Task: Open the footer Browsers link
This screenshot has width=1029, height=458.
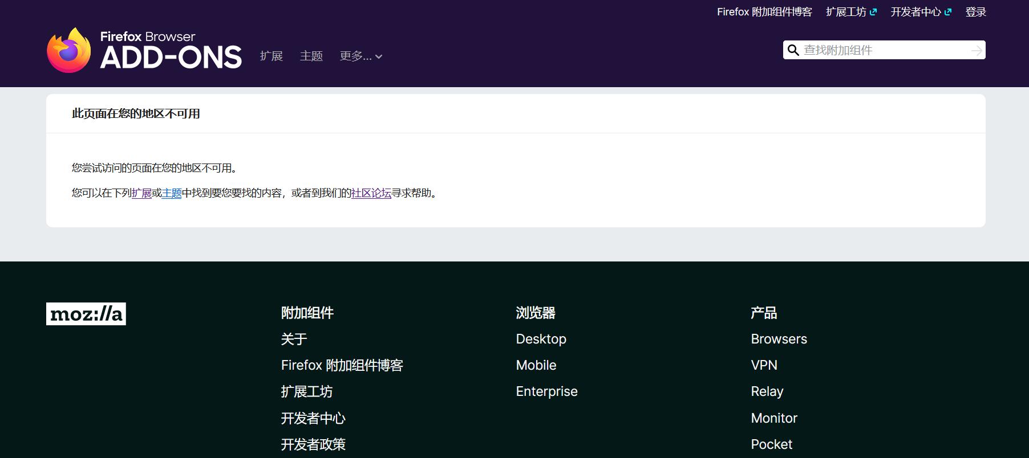Action: (779, 339)
